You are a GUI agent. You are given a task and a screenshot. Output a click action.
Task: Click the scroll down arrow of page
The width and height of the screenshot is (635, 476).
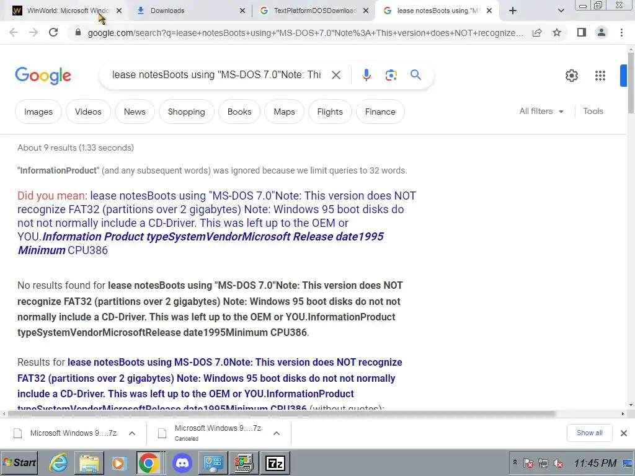pos(631,405)
